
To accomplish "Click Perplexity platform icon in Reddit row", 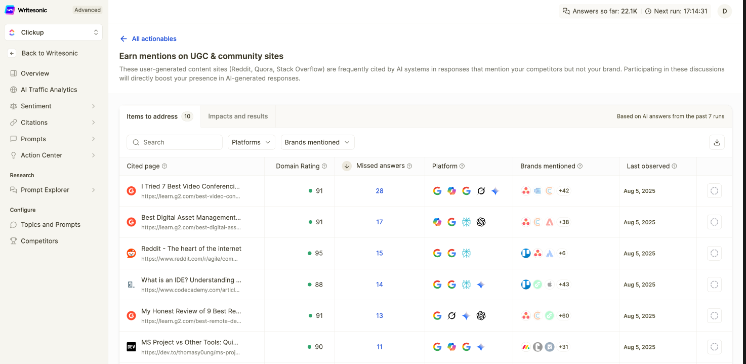I will [x=466, y=253].
